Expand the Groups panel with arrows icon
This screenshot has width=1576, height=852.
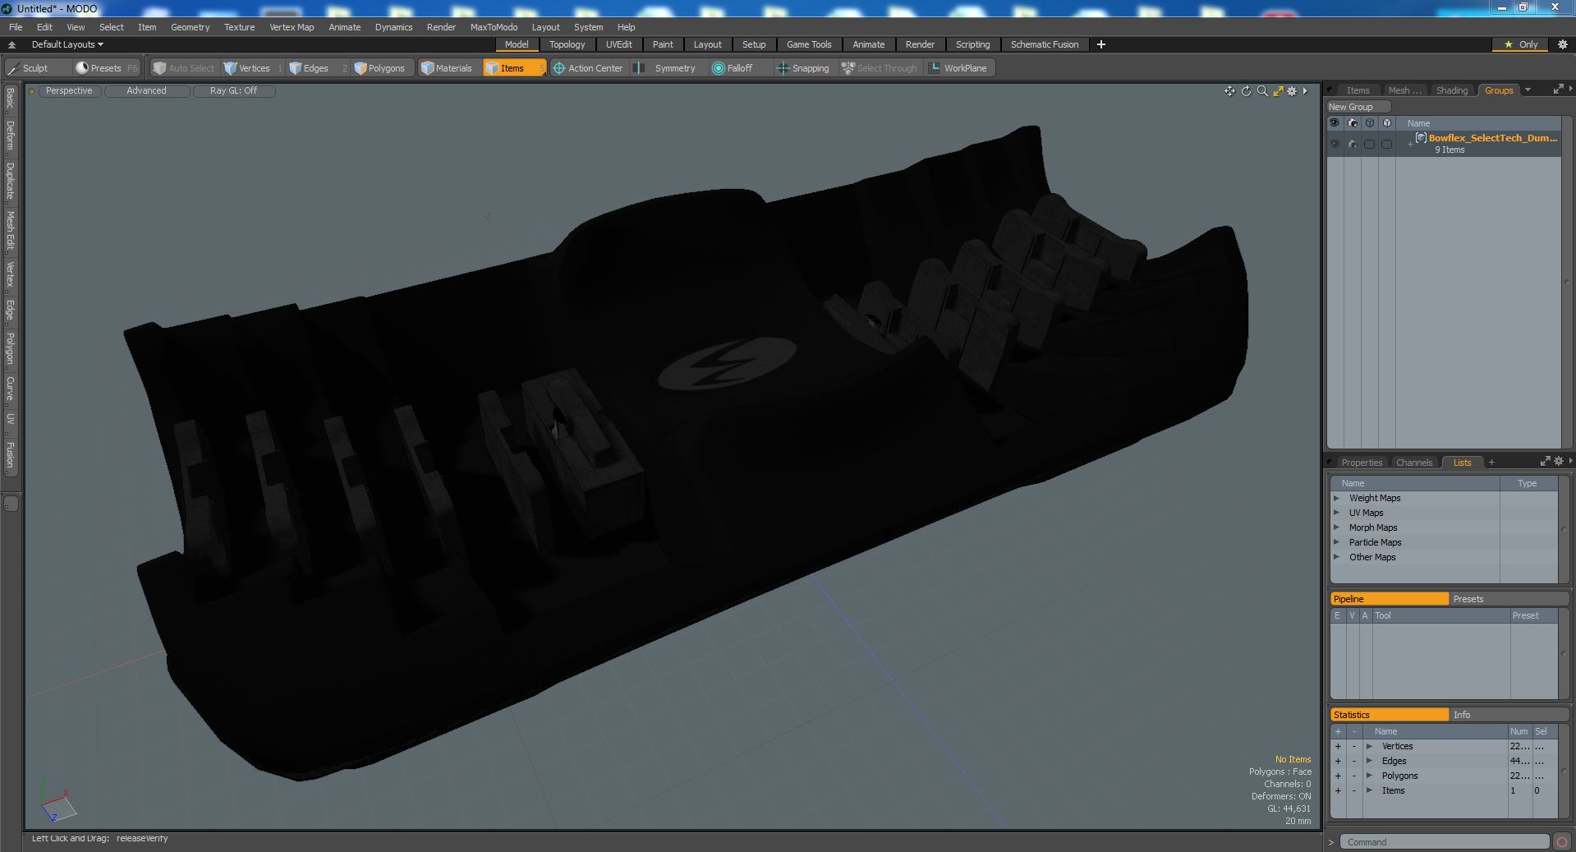(x=1558, y=90)
